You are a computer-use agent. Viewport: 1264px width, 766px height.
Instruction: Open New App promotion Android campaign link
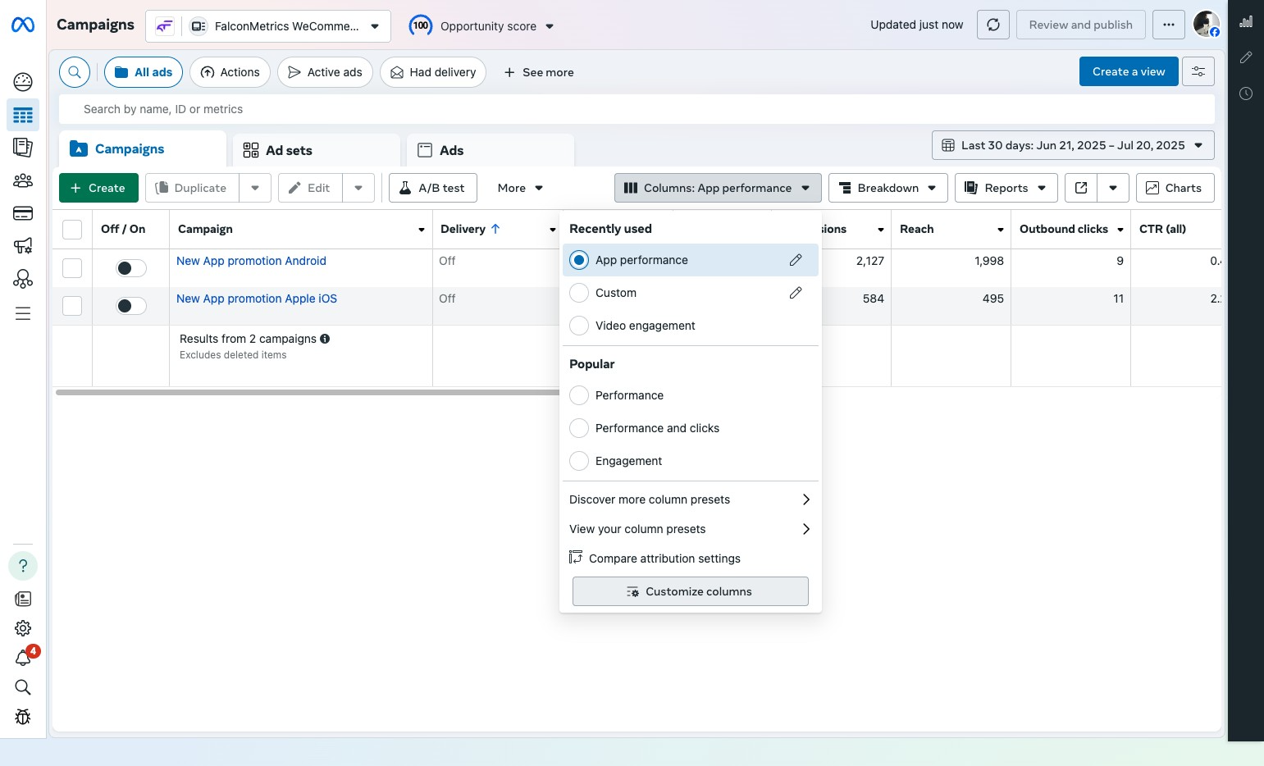coord(251,261)
